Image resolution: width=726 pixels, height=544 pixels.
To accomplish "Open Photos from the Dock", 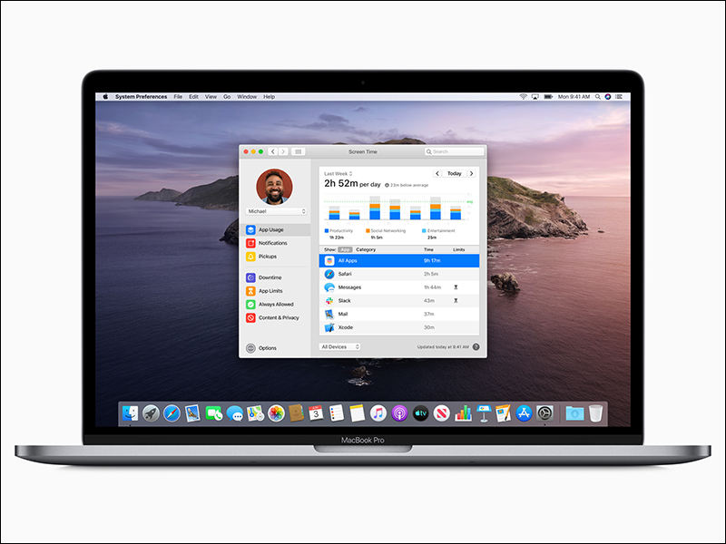I will (276, 413).
